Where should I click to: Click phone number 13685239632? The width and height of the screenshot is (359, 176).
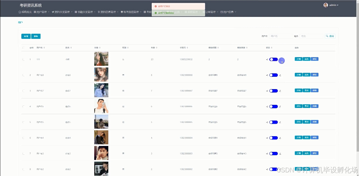(x=186, y=59)
